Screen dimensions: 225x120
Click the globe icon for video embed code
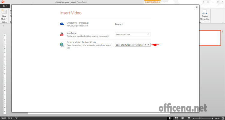(62, 45)
